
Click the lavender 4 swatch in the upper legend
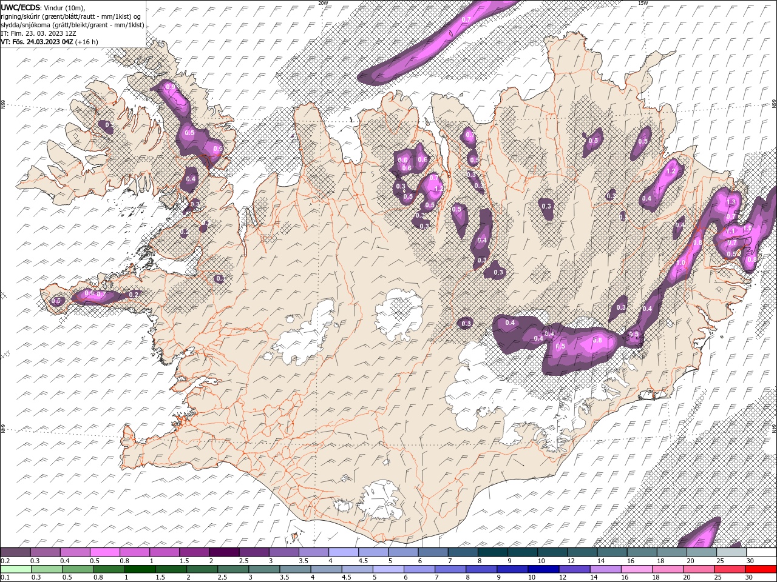[x=344, y=552]
